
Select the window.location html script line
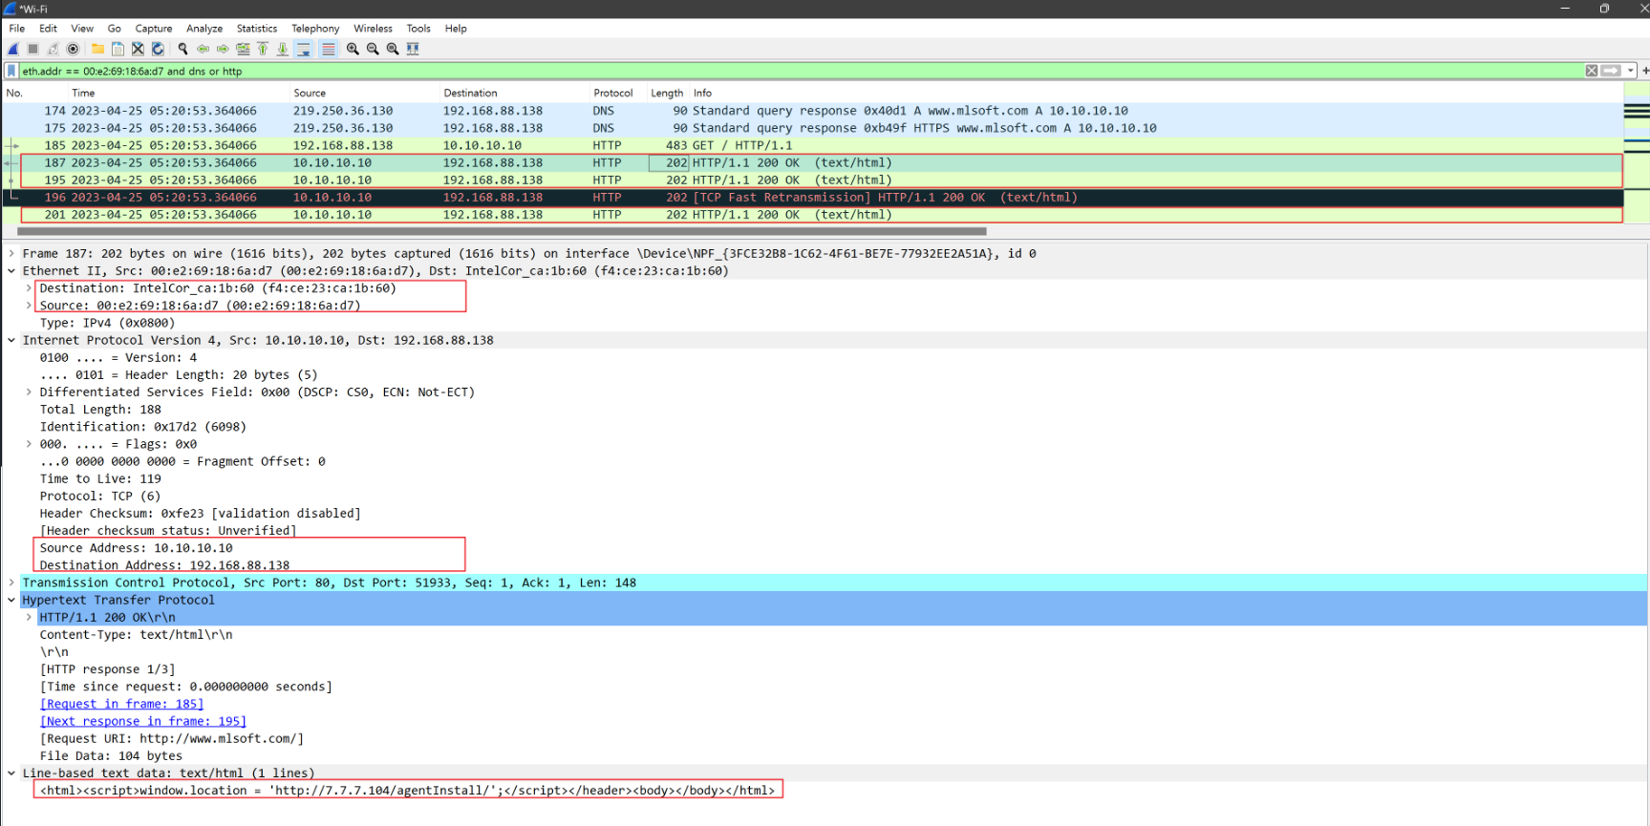point(408,791)
